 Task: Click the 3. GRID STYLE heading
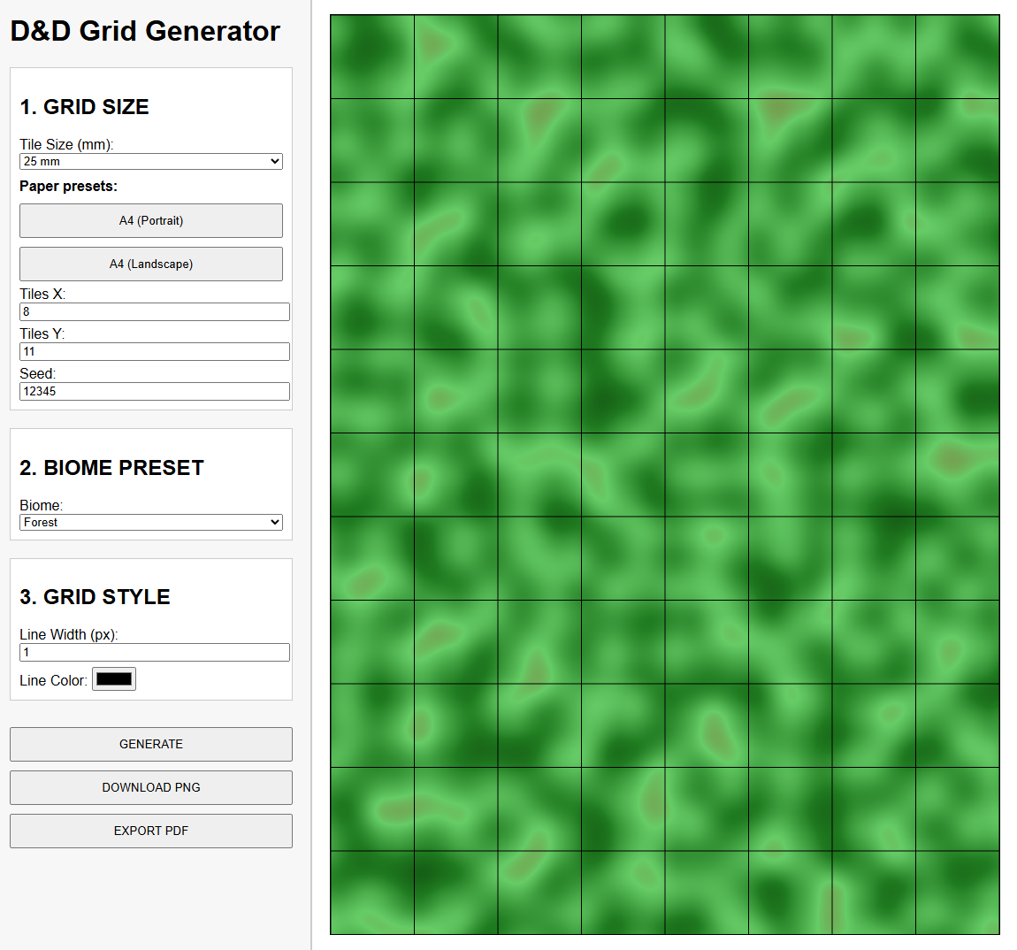95,597
